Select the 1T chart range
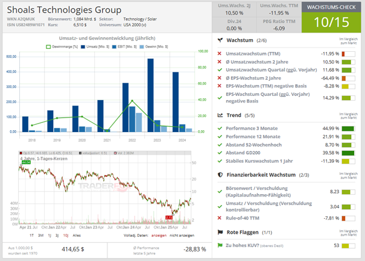This screenshot has height=261, width=365. tap(31, 236)
